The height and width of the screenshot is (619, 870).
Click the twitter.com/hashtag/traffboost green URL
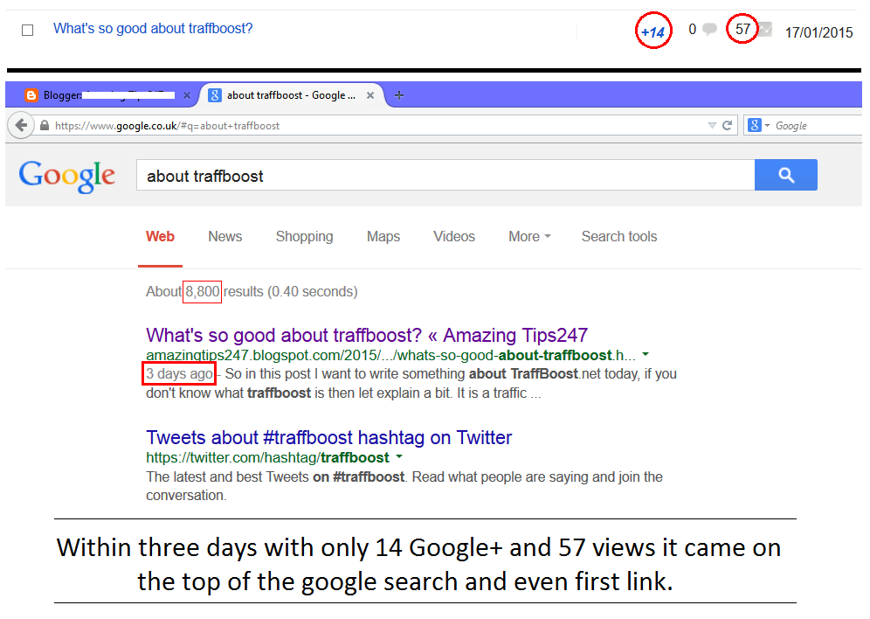click(x=267, y=457)
